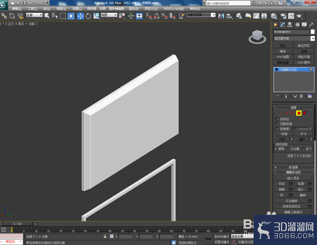Select Polygon sub-object level

[299, 113]
